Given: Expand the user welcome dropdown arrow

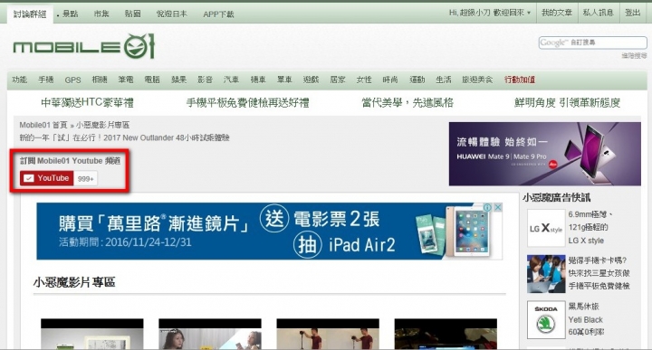Looking at the screenshot, I should [529, 14].
